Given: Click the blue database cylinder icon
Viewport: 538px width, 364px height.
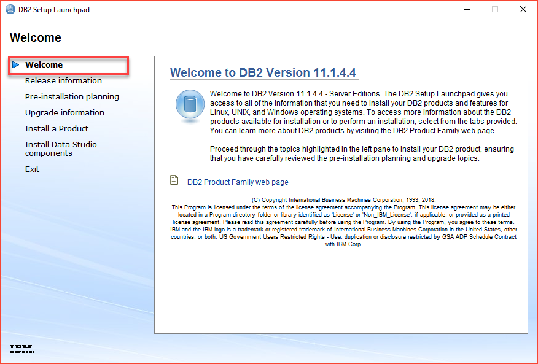Looking at the screenshot, I should 190,106.
